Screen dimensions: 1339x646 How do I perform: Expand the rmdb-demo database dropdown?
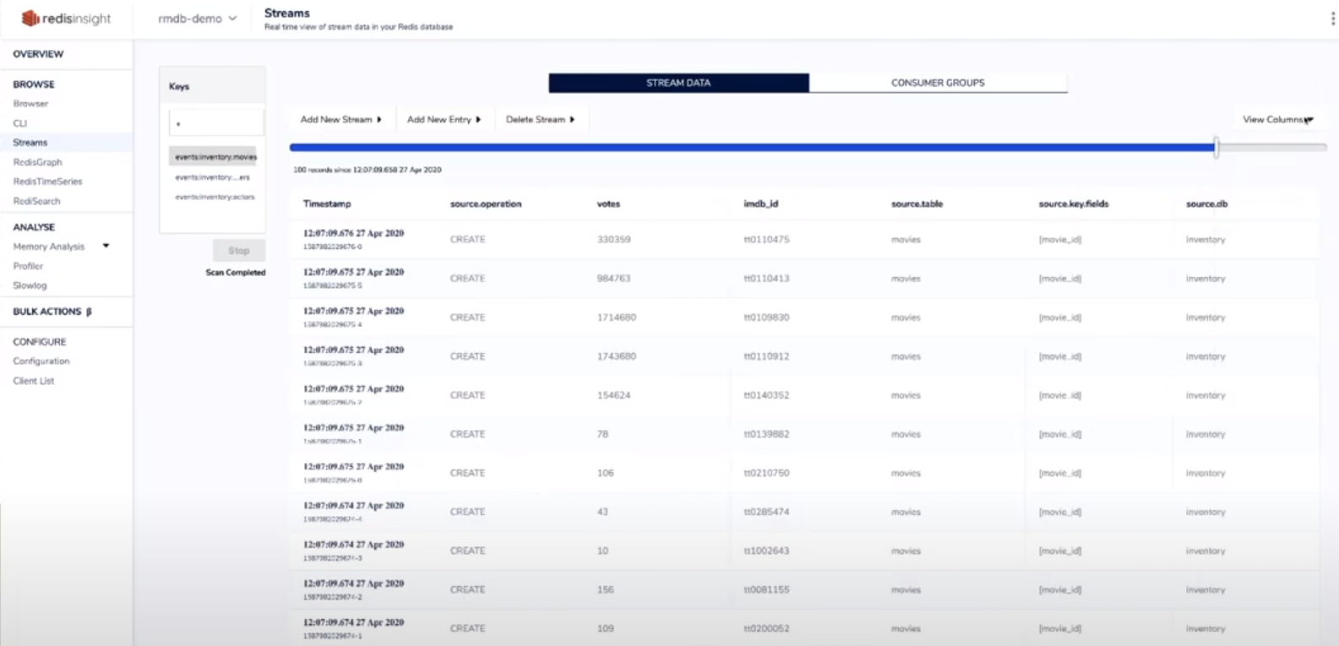click(x=198, y=19)
